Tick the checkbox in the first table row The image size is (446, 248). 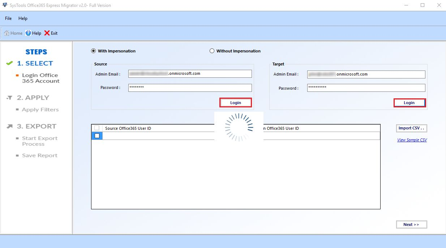97,136
